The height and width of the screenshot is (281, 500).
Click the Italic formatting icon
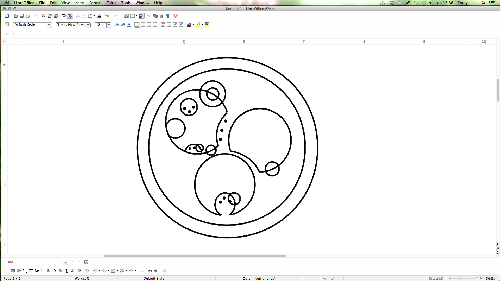123,24
